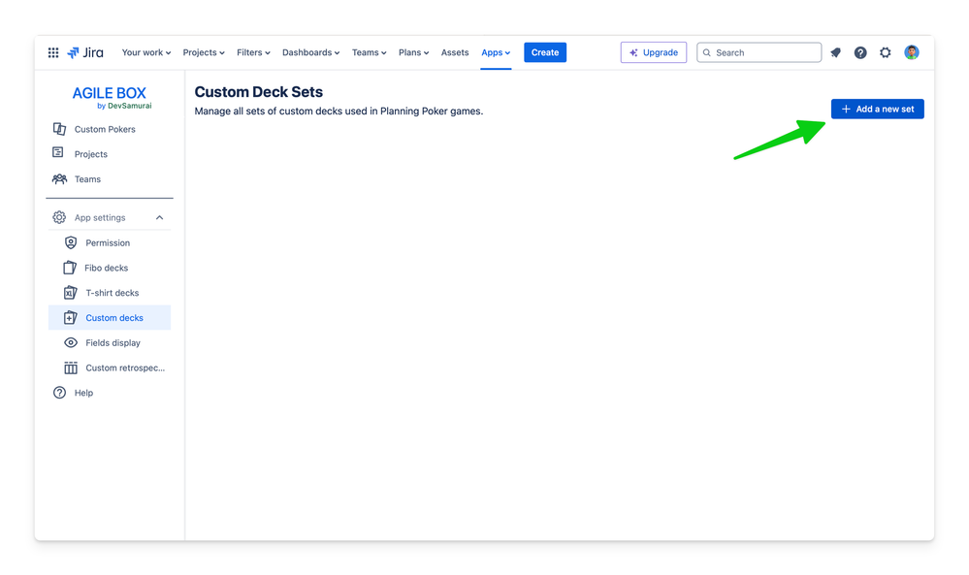969x575 pixels.
Task: Click the Jira logo
Action: pyautogui.click(x=85, y=52)
